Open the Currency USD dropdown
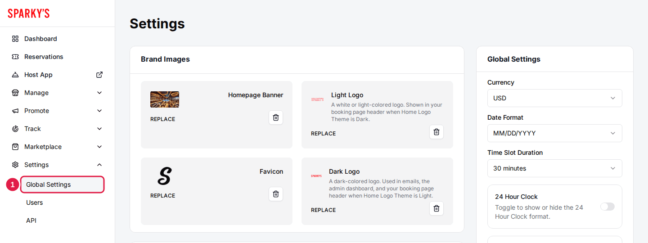The width and height of the screenshot is (648, 243). coord(555,98)
